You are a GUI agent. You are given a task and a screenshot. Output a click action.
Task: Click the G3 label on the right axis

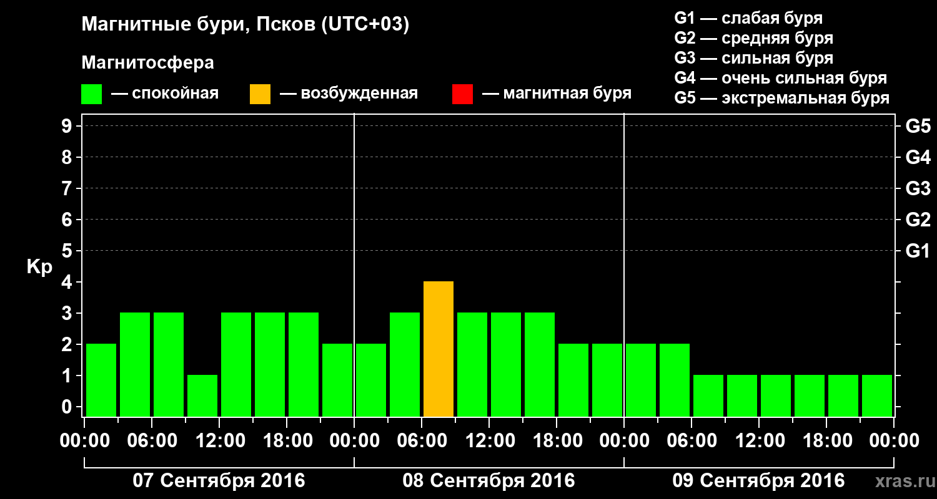coord(918,188)
